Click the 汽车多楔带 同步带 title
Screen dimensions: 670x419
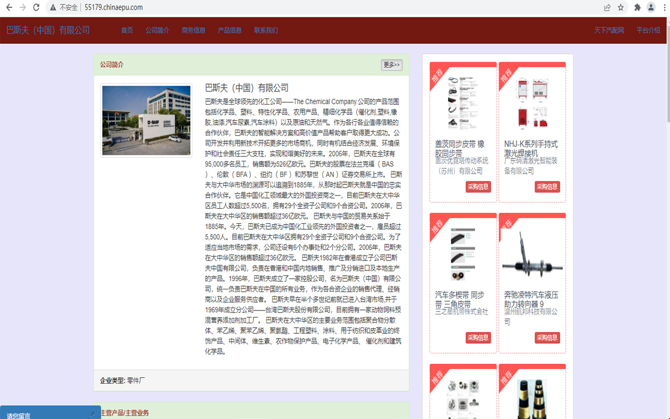point(460,299)
